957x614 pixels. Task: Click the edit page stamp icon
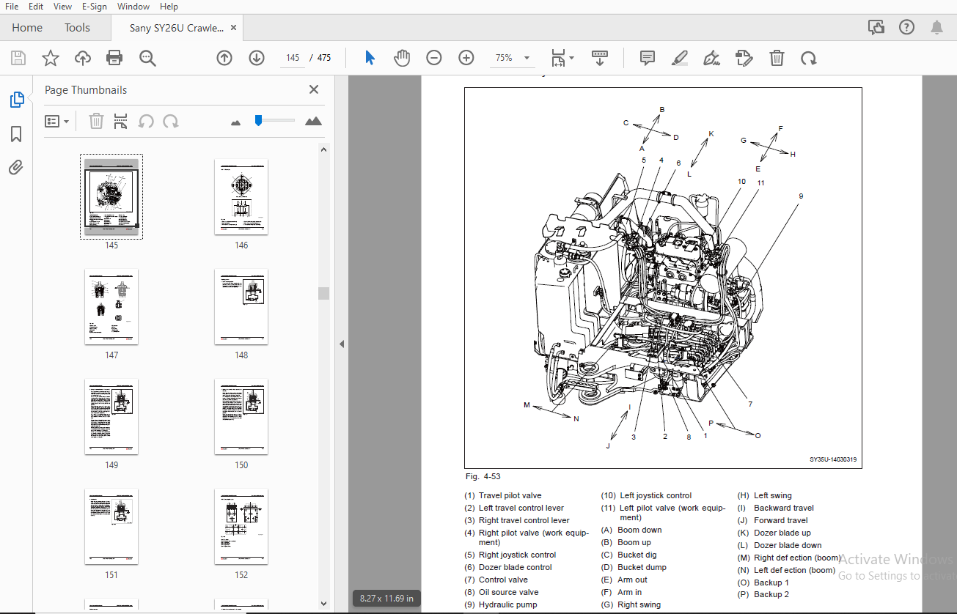[x=744, y=58]
